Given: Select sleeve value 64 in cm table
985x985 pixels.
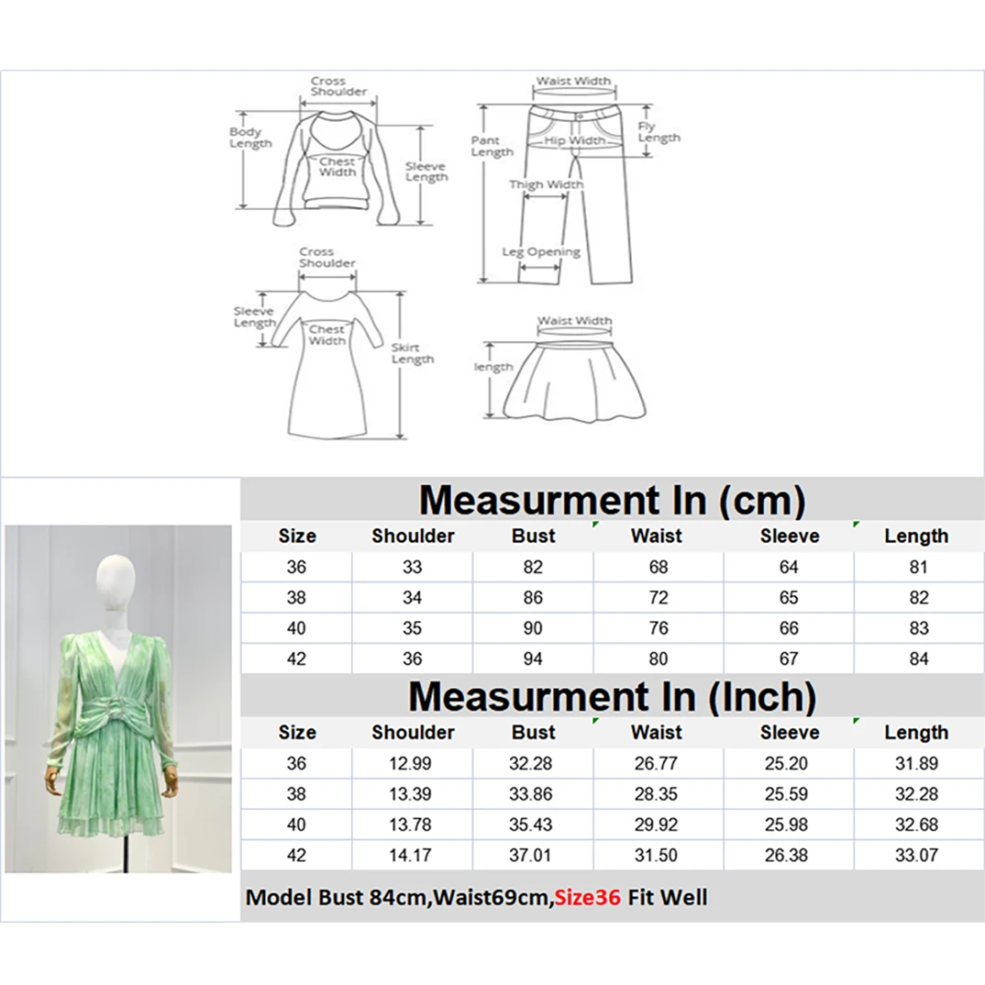Looking at the screenshot, I should (x=789, y=568).
